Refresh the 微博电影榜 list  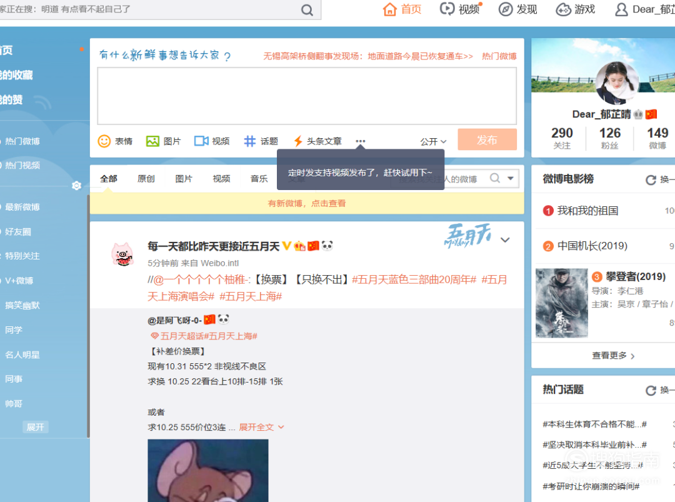click(651, 180)
